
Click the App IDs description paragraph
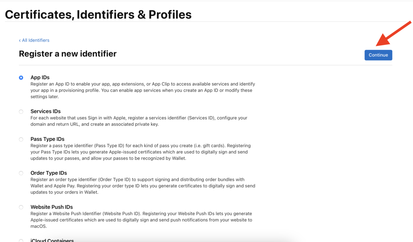143,90
